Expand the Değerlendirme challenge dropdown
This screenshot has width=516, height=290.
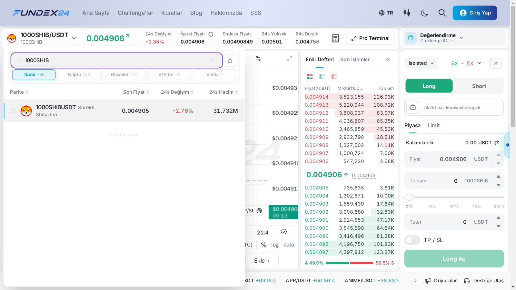coord(461,38)
